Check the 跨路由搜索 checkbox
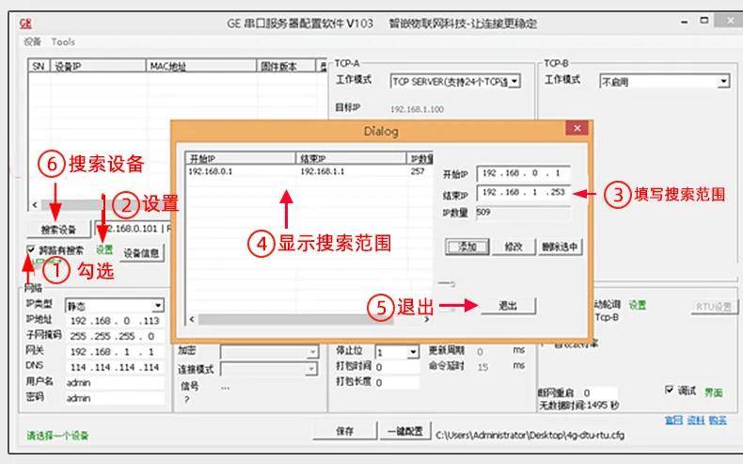Image resolution: width=743 pixels, height=464 pixels. [x=30, y=250]
